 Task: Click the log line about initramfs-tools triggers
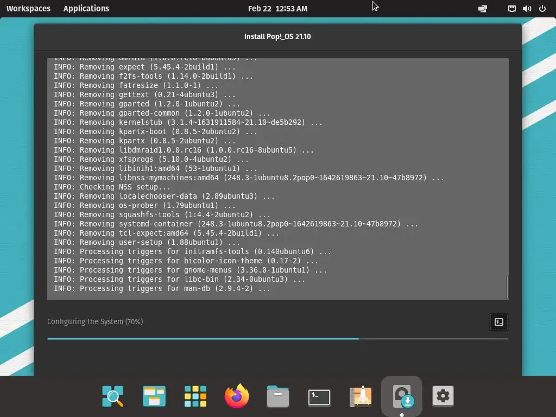click(193, 251)
